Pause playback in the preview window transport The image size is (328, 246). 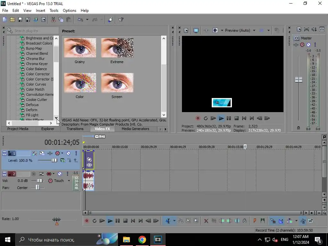[x=229, y=118]
